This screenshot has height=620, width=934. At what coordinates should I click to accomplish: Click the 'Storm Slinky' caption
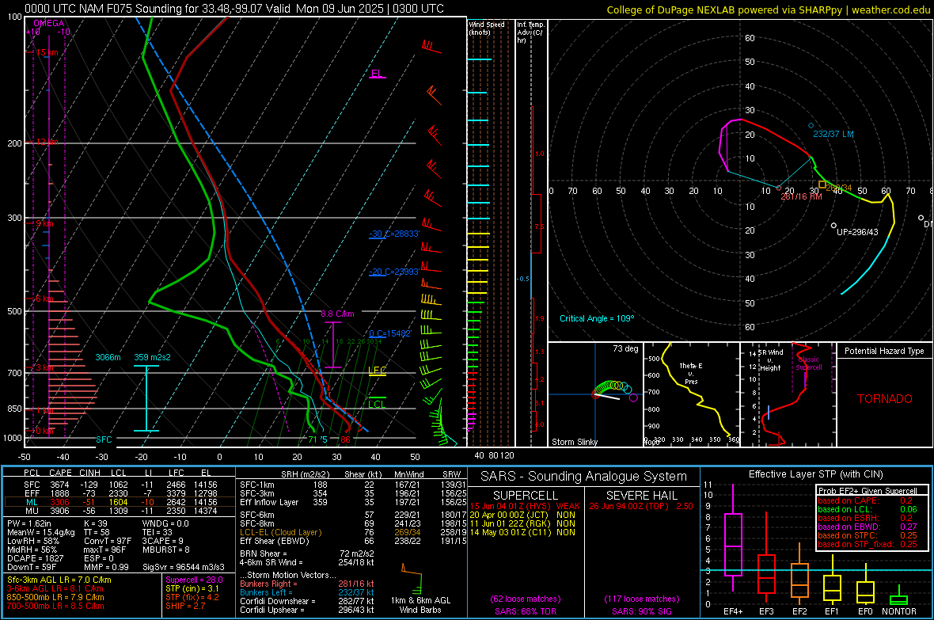click(574, 442)
